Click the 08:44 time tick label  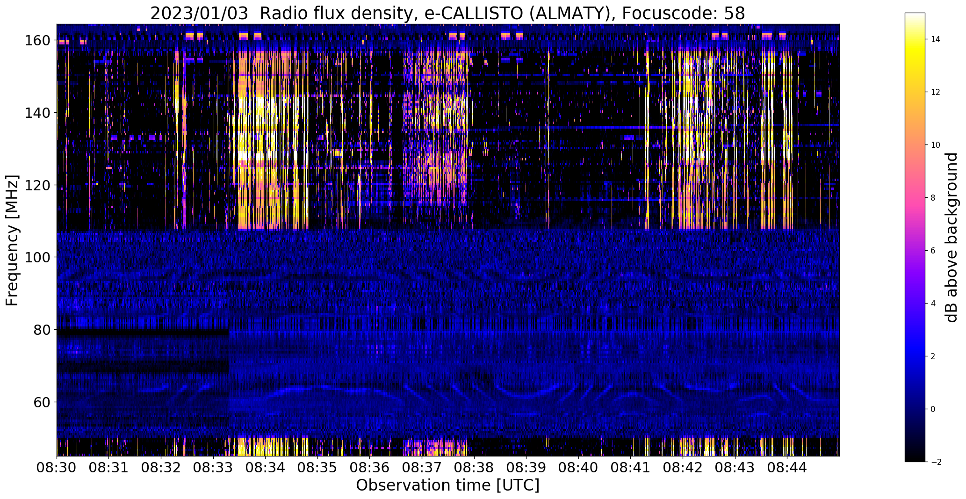(x=787, y=467)
